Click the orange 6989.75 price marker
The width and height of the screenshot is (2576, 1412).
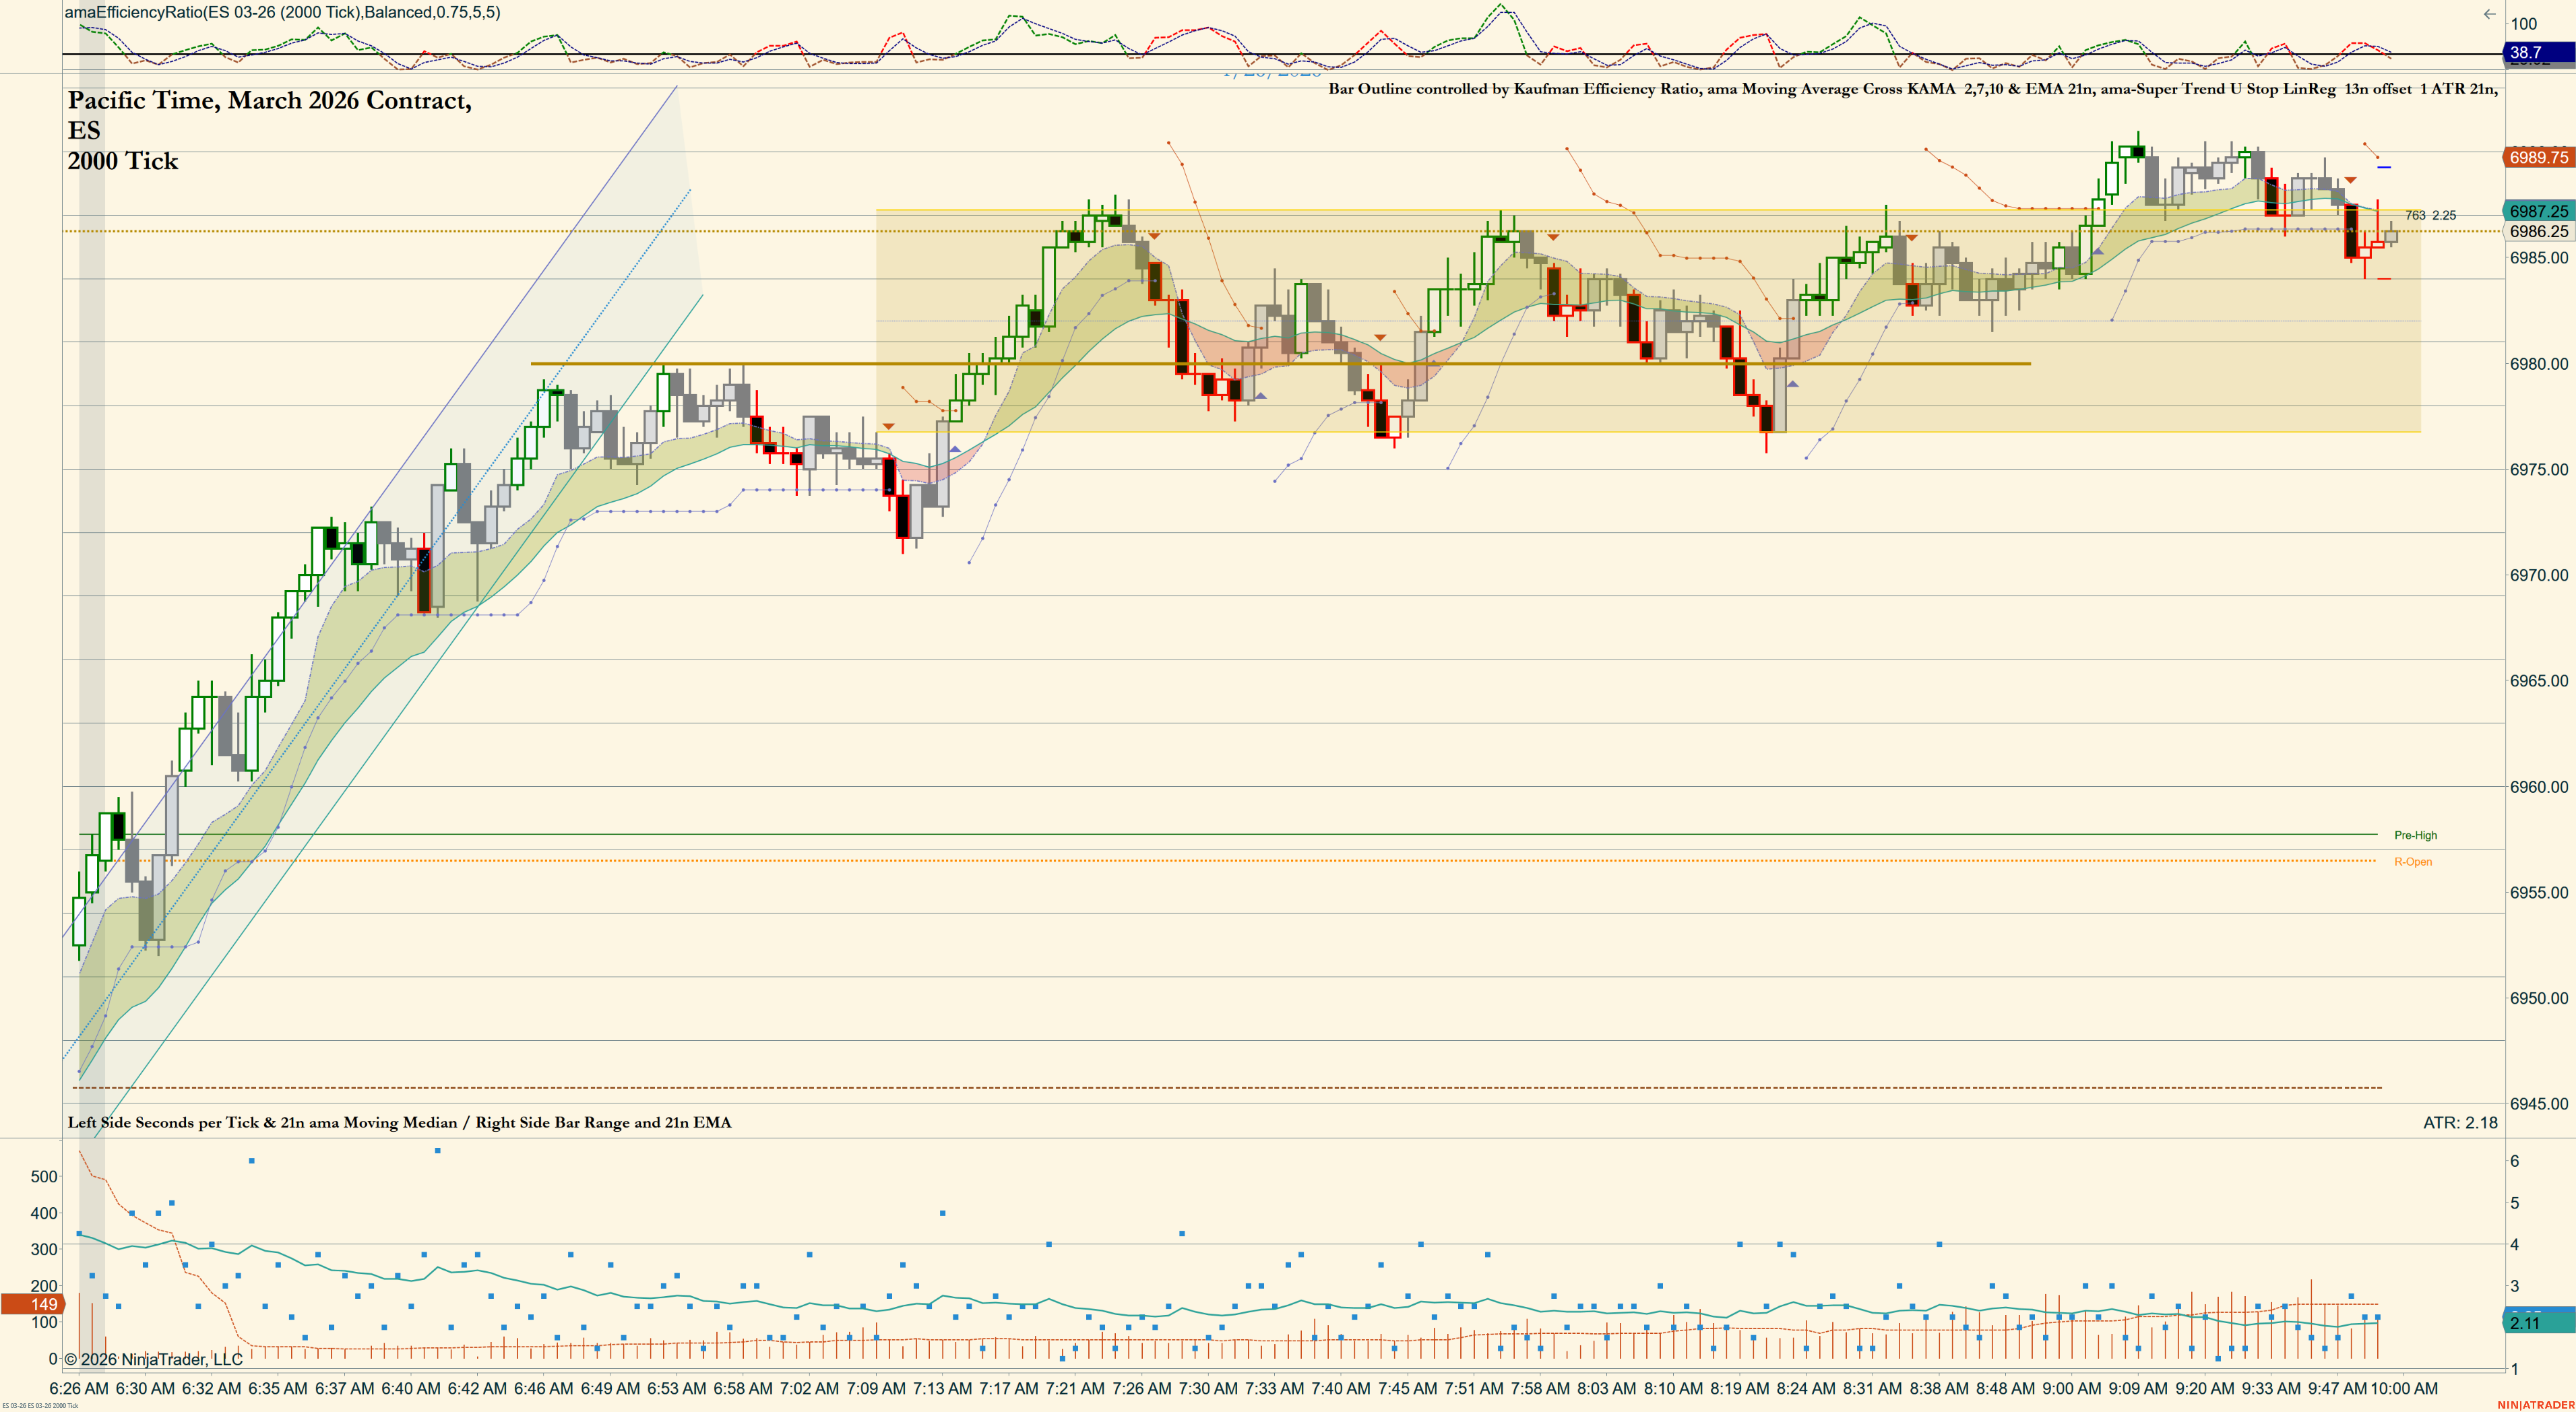click(x=2539, y=157)
